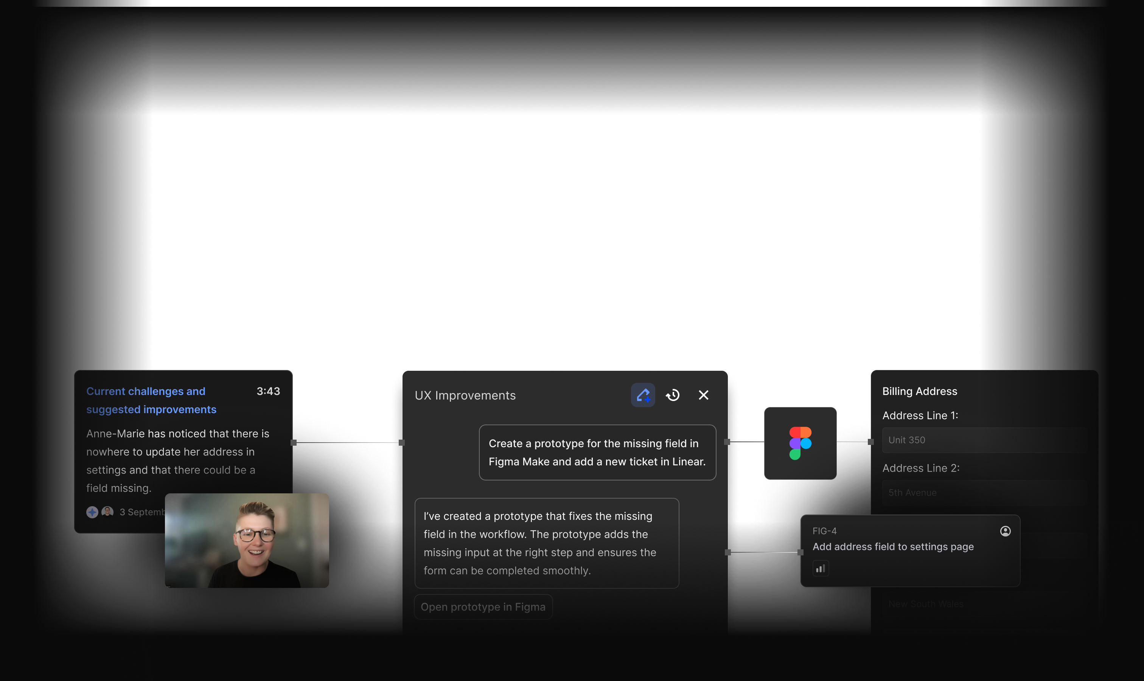Click the speaker video thumbnail

[x=247, y=540]
